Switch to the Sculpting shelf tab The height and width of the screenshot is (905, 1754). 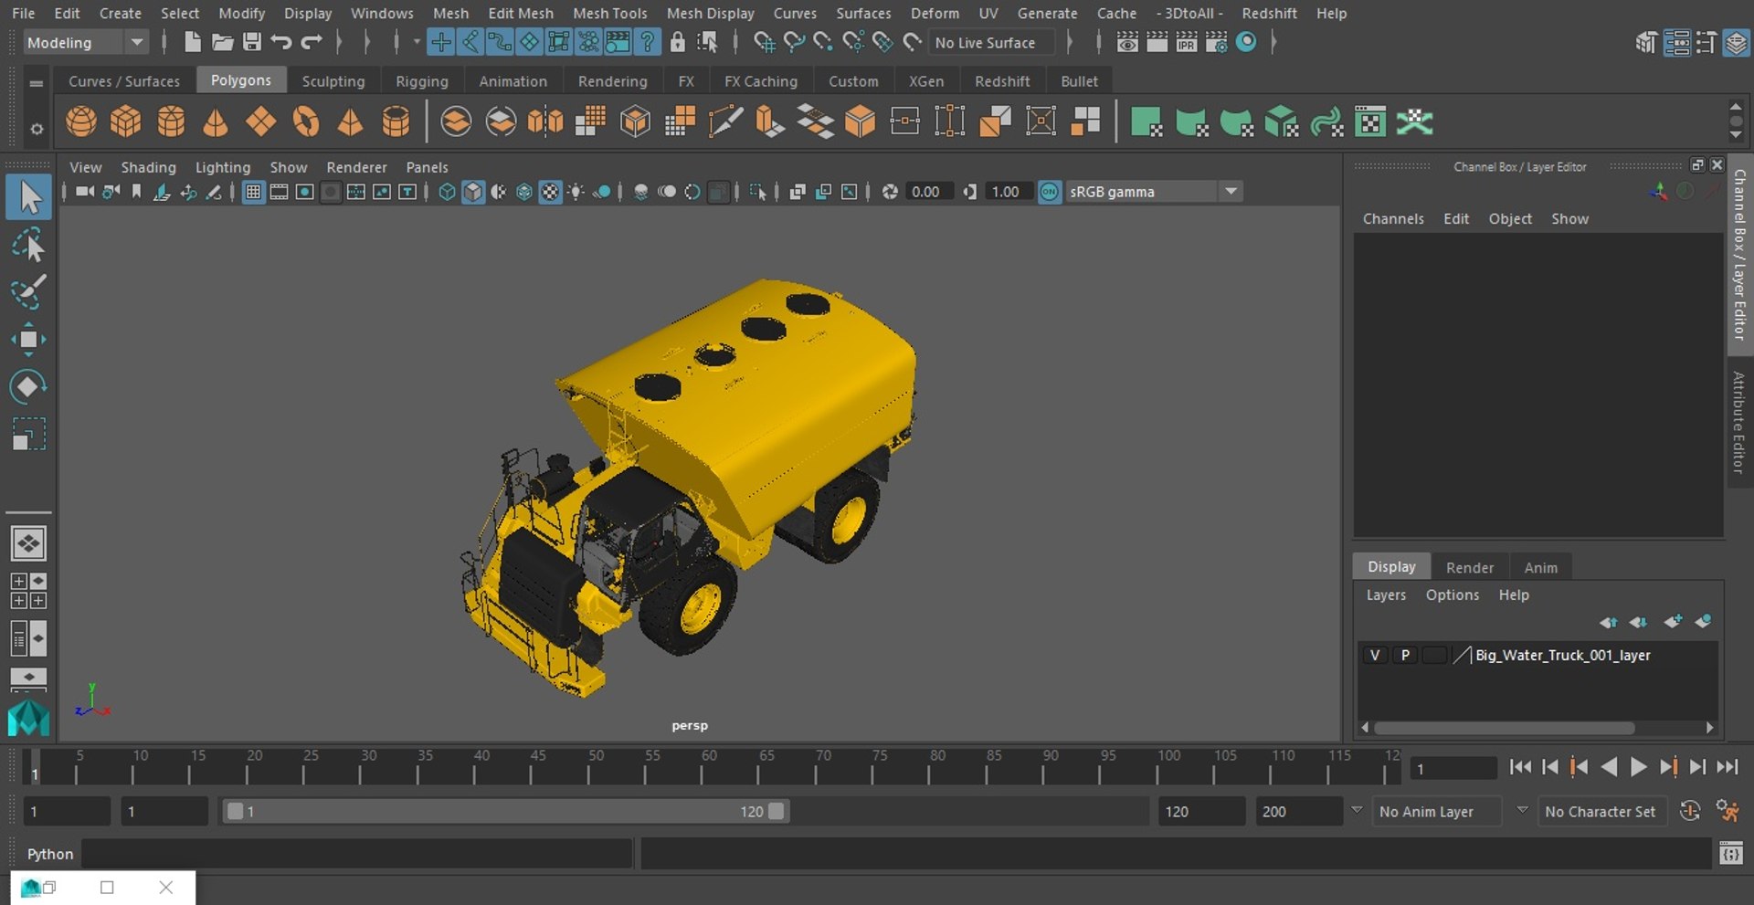(333, 81)
